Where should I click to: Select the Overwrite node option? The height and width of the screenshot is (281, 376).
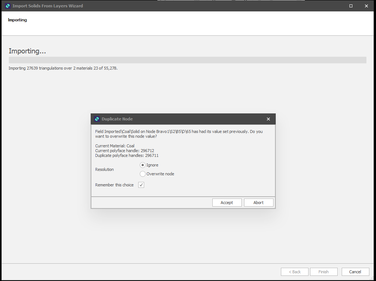(x=142, y=173)
